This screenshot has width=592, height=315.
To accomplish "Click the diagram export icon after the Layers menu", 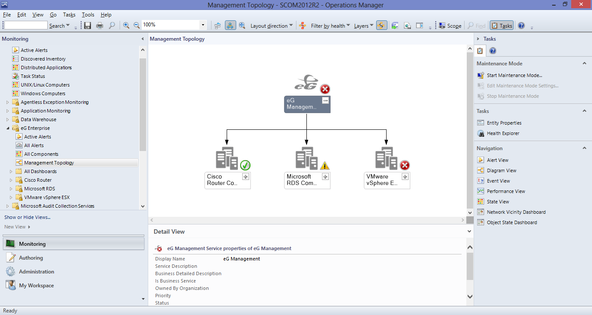I will click(x=395, y=26).
